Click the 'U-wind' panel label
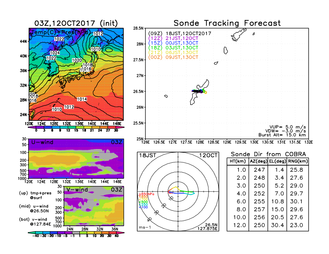This screenshot has width=329, height=254. pos(42,142)
